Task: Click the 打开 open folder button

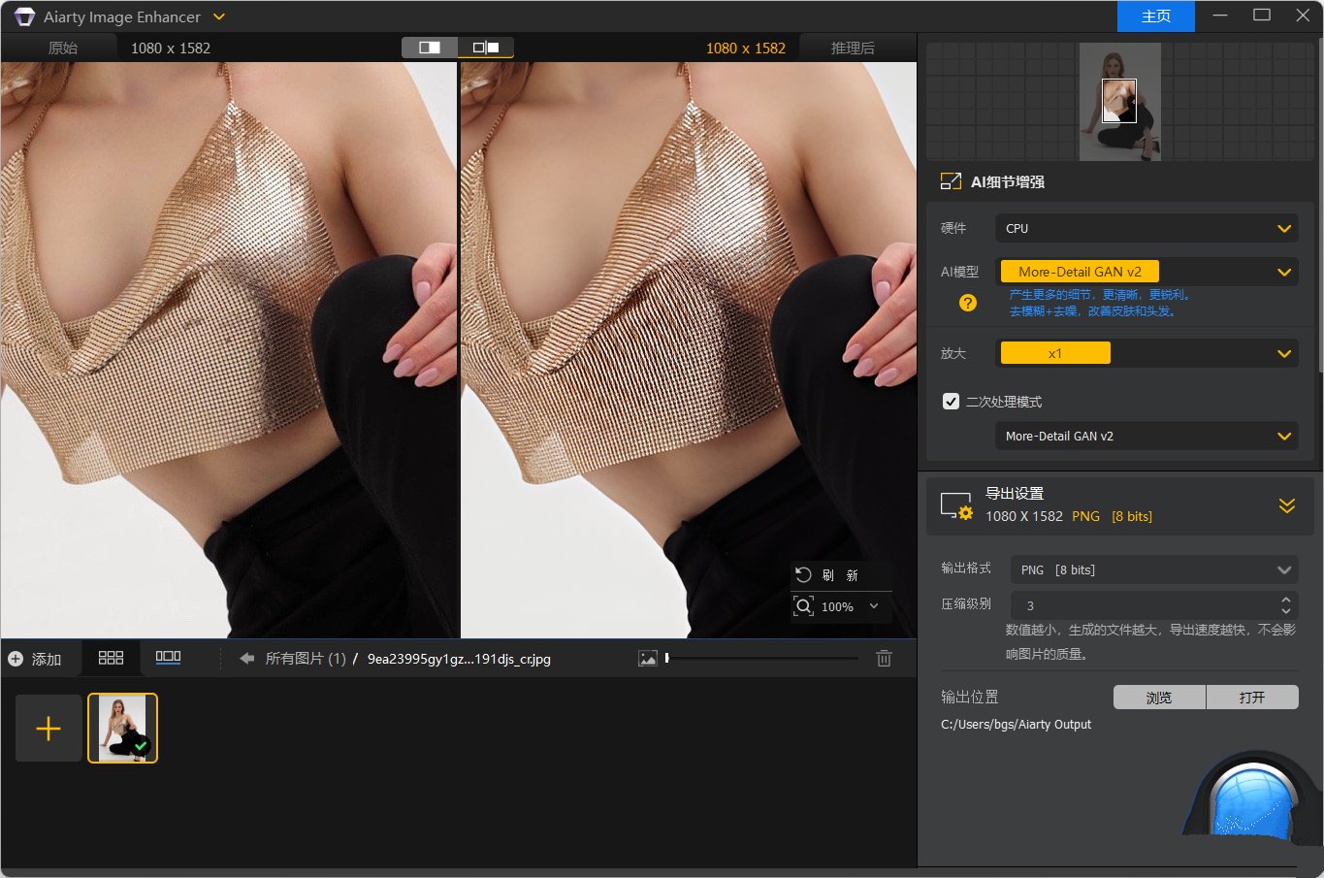Action: point(1252,698)
